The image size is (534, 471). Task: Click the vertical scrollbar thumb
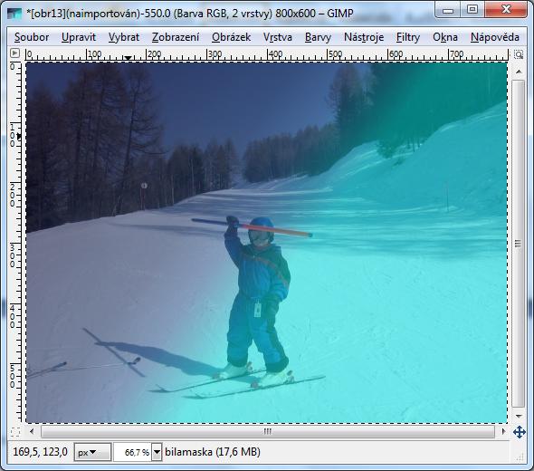point(519,244)
